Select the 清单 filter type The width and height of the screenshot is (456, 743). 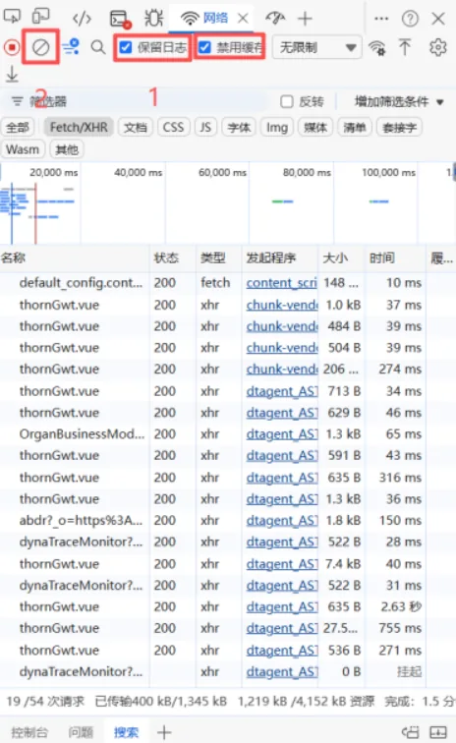point(354,128)
